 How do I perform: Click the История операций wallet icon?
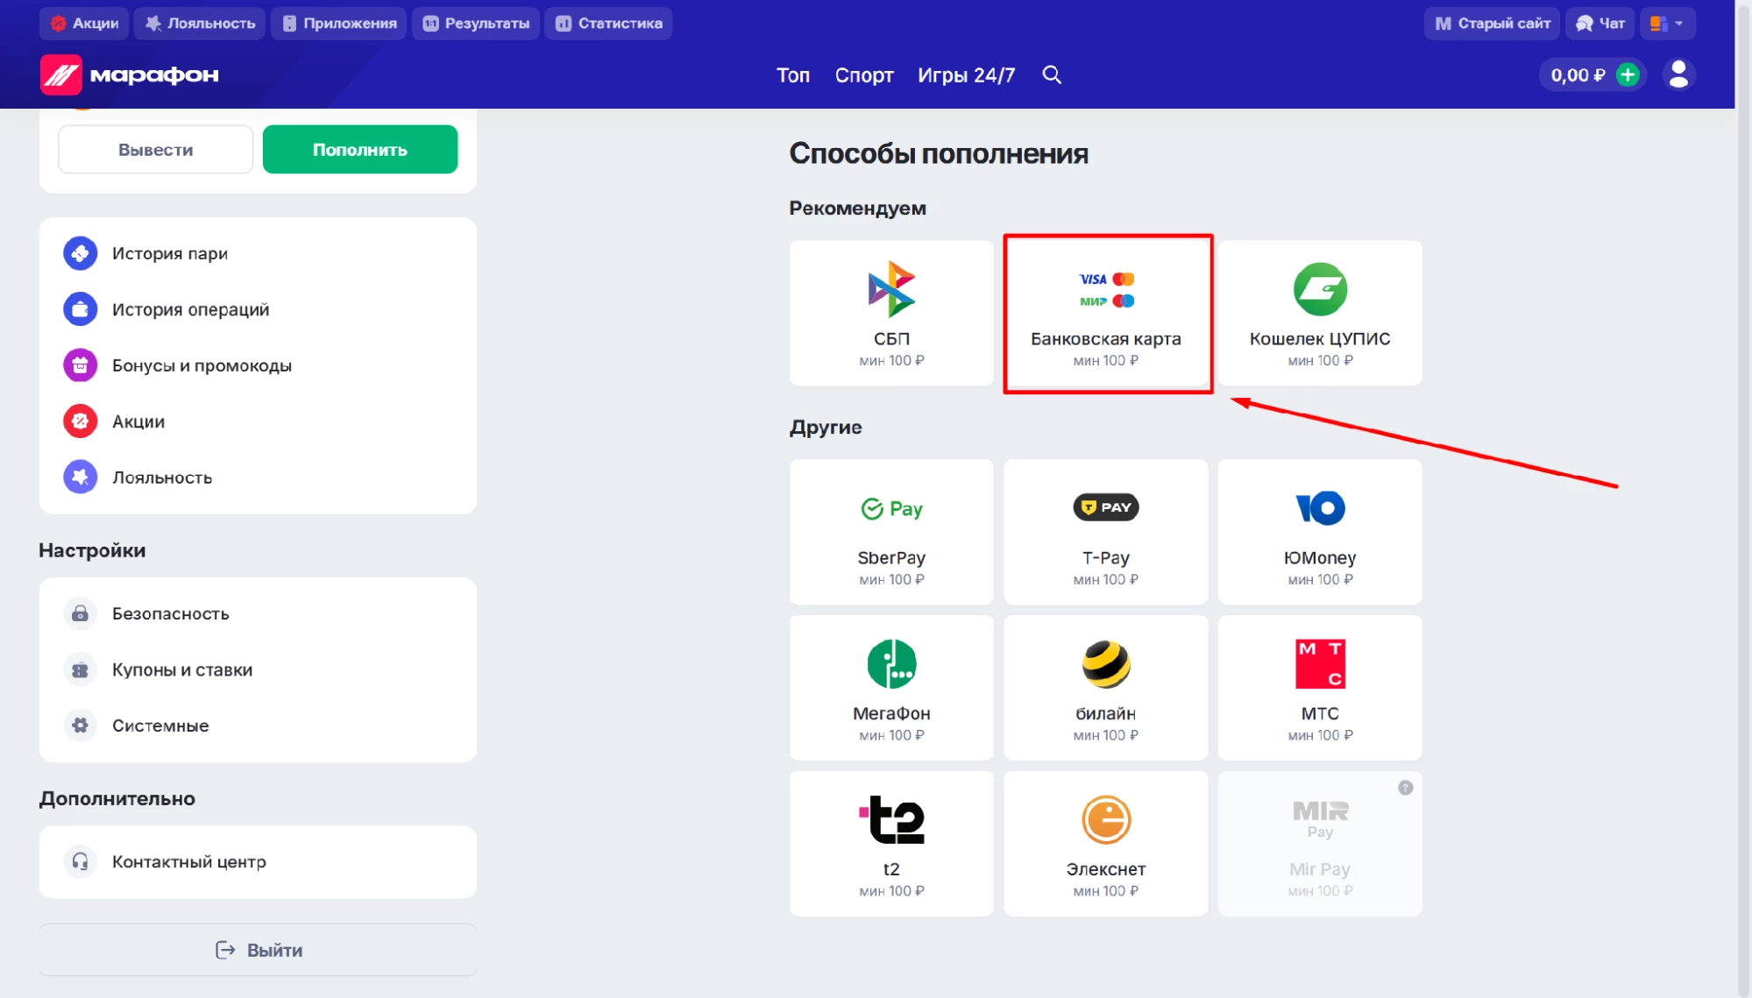point(80,309)
